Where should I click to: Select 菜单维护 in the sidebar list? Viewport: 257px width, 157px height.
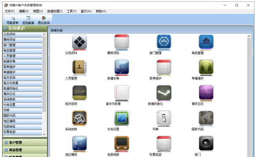pyautogui.click(x=23, y=67)
